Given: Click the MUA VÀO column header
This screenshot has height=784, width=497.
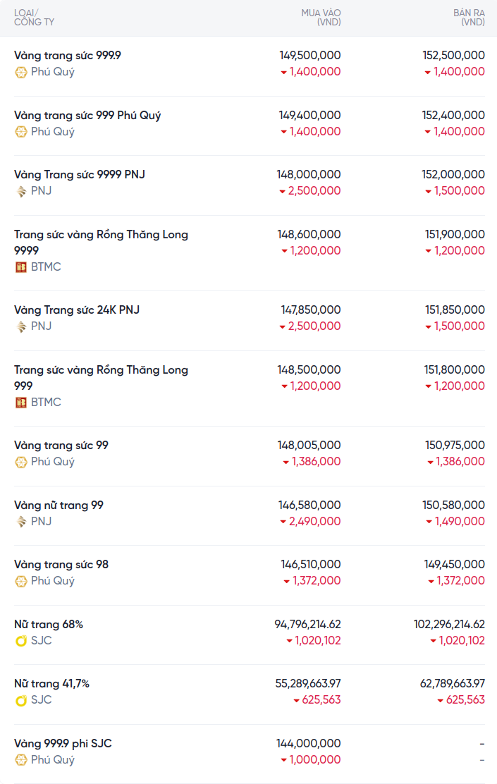Looking at the screenshot, I should click(321, 18).
